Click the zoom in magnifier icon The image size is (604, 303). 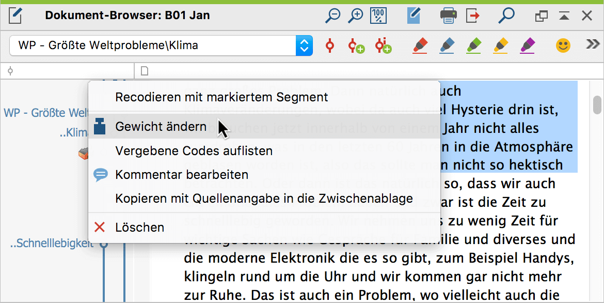click(356, 16)
